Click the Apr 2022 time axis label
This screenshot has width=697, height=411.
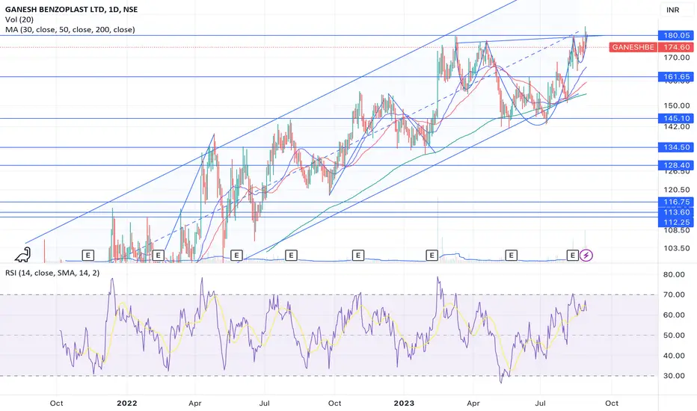[195, 404]
